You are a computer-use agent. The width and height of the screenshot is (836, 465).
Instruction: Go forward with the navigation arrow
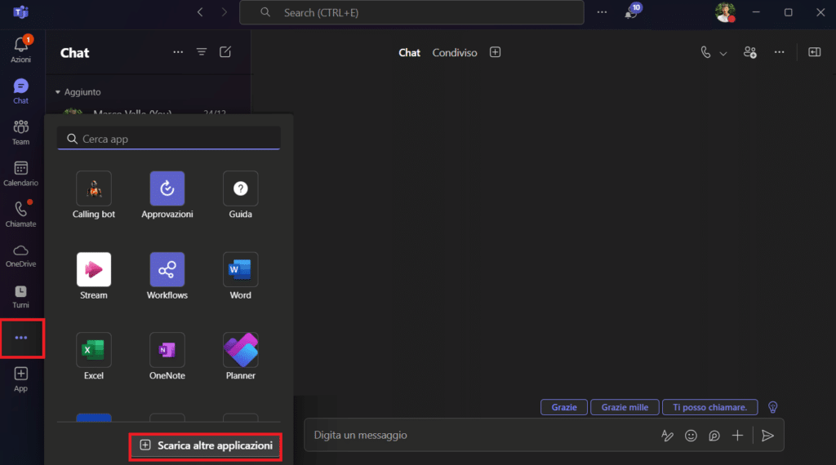pos(224,12)
